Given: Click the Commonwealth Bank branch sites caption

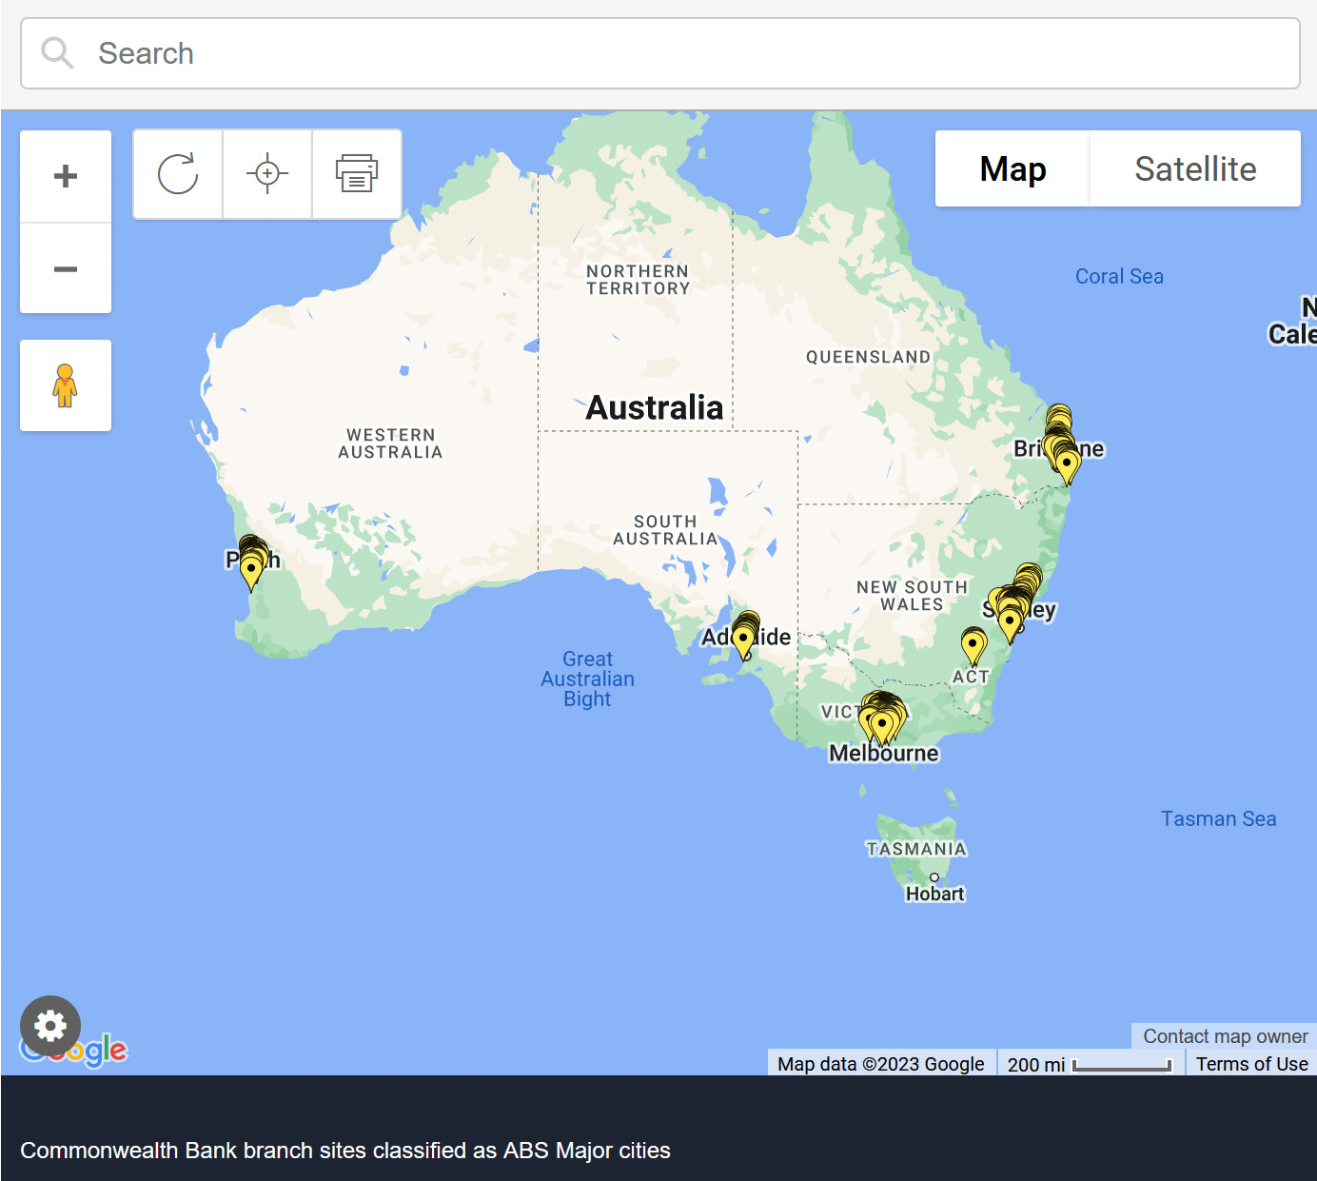Looking at the screenshot, I should click(345, 1151).
